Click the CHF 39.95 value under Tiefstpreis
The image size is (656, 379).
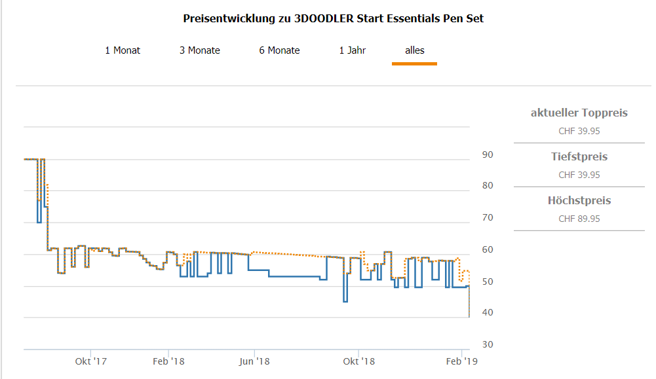coord(579,175)
